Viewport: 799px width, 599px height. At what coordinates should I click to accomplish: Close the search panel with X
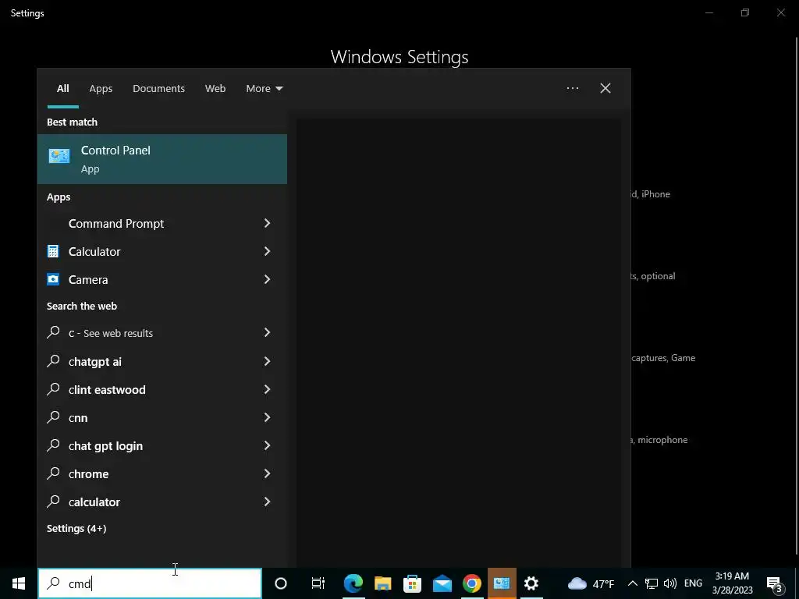(x=605, y=88)
